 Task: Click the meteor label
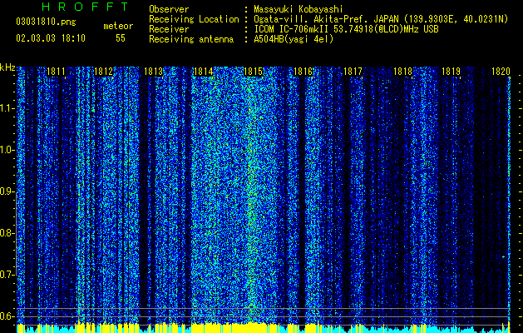click(x=118, y=26)
